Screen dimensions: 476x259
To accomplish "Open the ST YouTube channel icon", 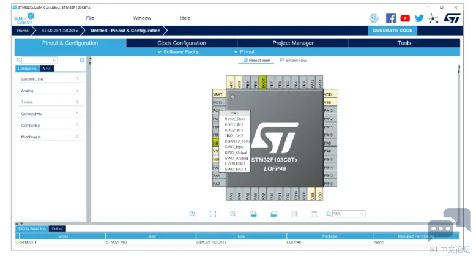I will (405, 18).
